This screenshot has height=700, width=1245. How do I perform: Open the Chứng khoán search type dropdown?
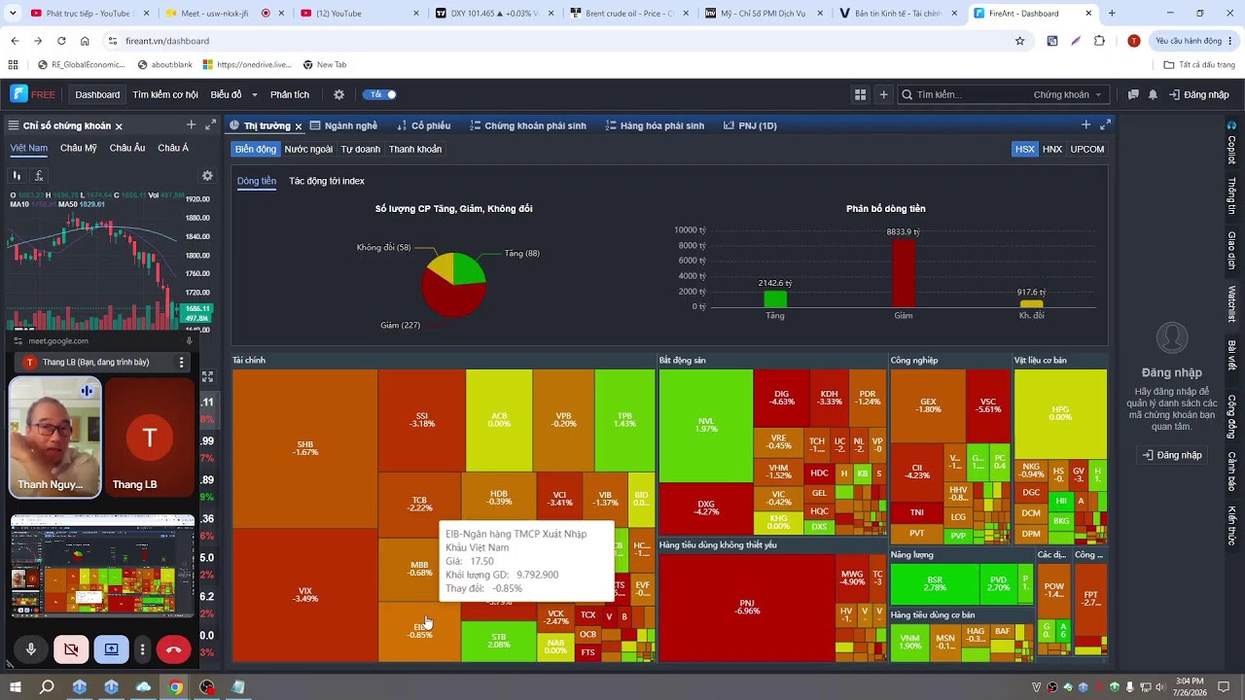1067,94
